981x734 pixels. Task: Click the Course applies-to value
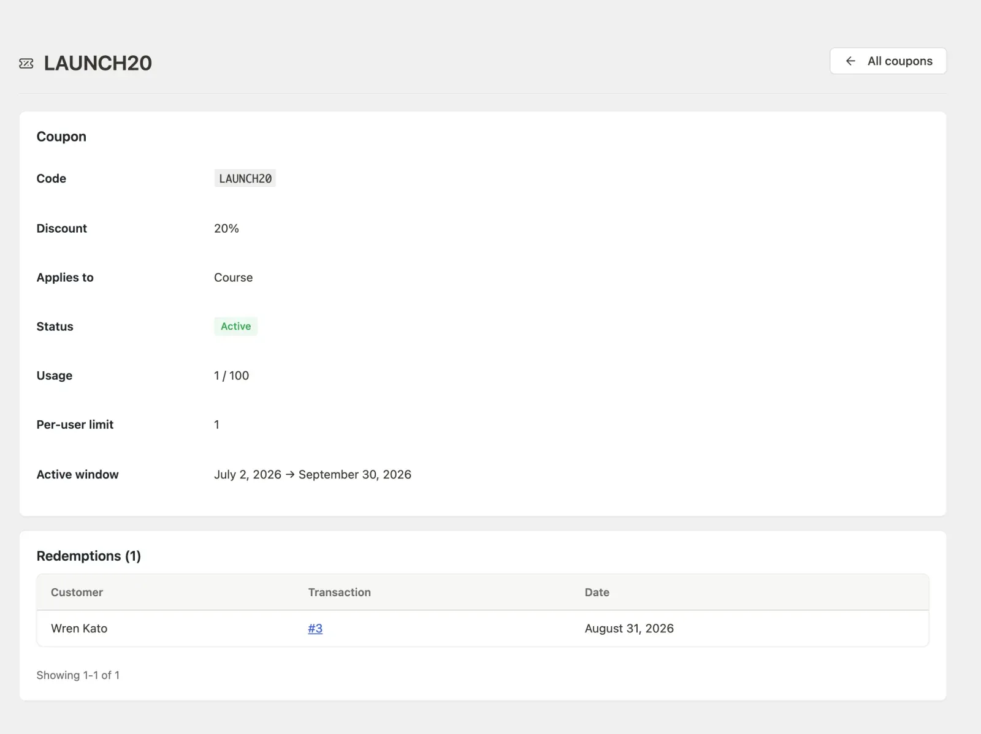233,278
